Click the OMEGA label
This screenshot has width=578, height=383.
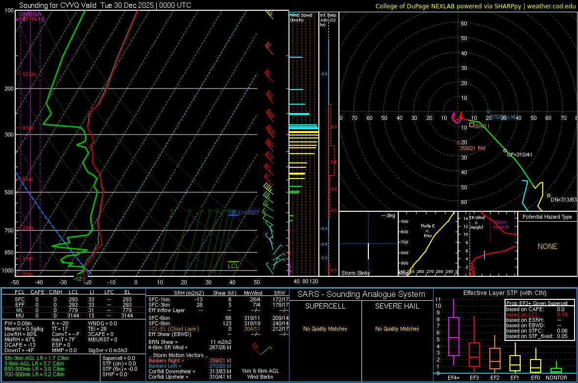pos(30,14)
